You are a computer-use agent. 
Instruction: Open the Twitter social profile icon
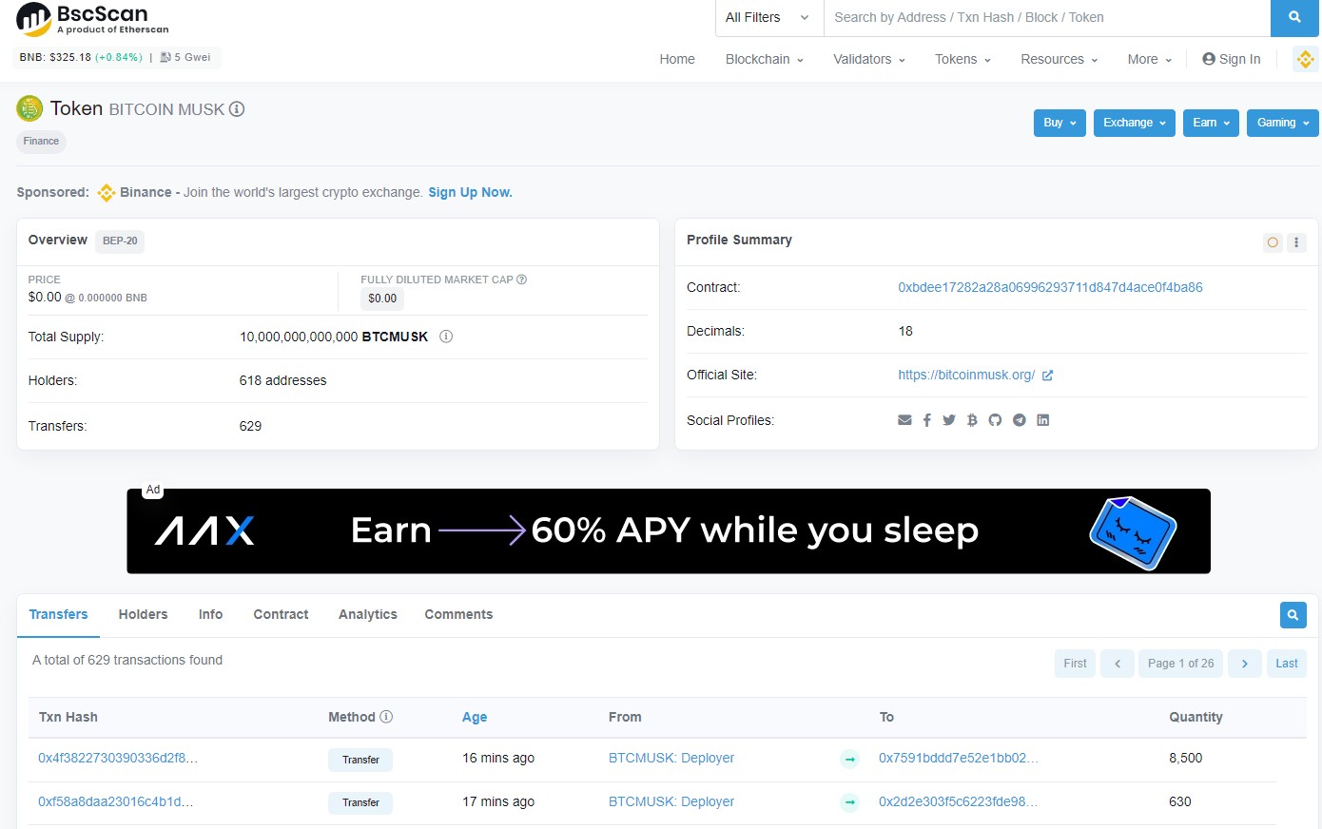pos(949,420)
